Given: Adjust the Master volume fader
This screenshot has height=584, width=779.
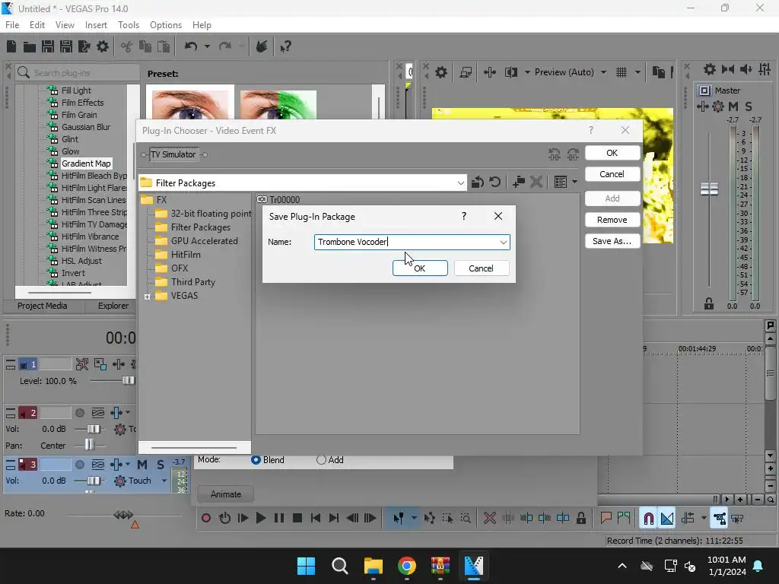Looking at the screenshot, I should coord(709,189).
